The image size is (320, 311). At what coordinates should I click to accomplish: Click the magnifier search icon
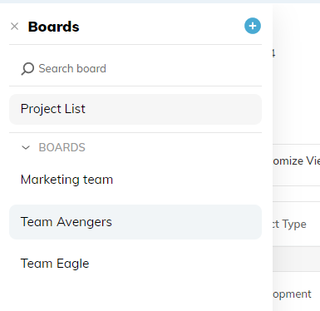tap(27, 69)
